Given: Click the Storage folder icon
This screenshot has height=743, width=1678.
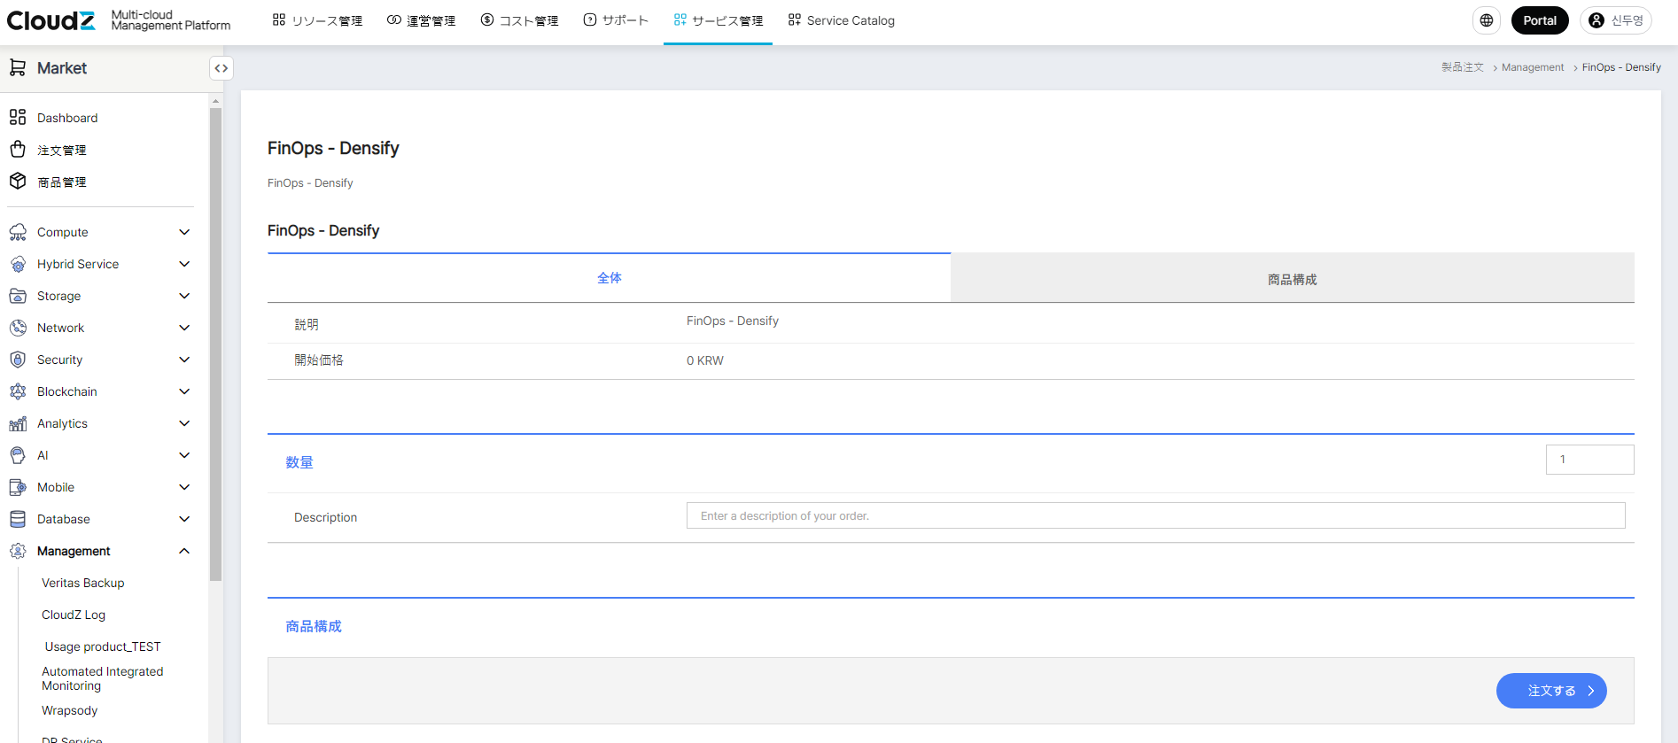Looking at the screenshot, I should (18, 296).
